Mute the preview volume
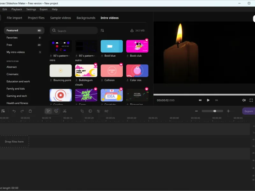This screenshot has height=191, width=255. pyautogui.click(x=244, y=100)
